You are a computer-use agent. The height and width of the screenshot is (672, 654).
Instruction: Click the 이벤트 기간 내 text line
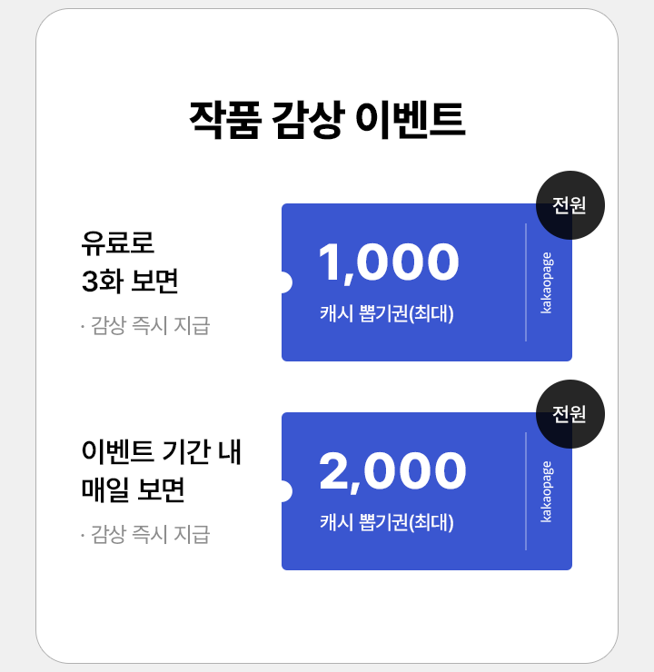pos(161,451)
